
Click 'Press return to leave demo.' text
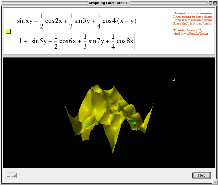193,17
